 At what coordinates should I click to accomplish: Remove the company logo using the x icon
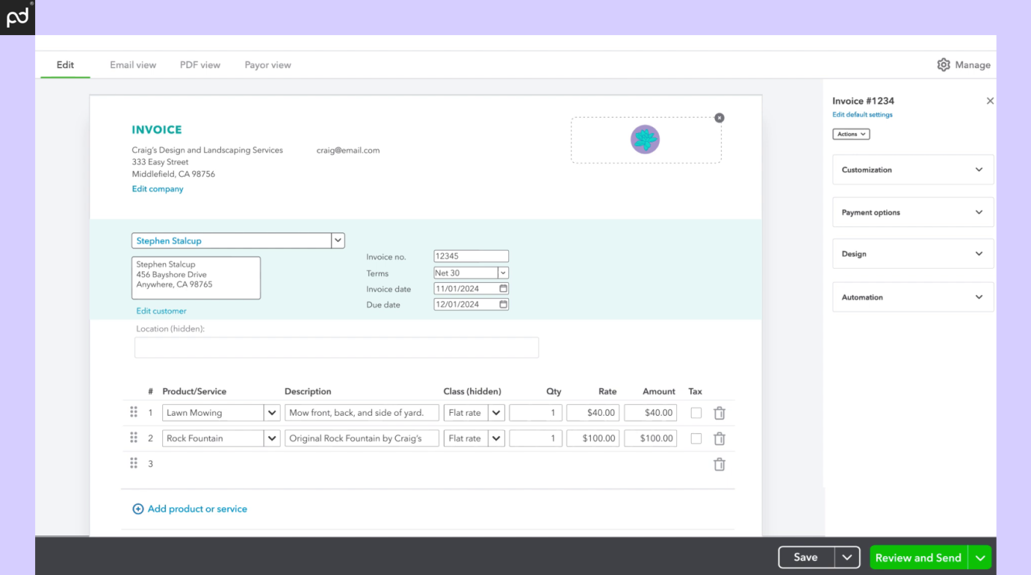tap(719, 117)
